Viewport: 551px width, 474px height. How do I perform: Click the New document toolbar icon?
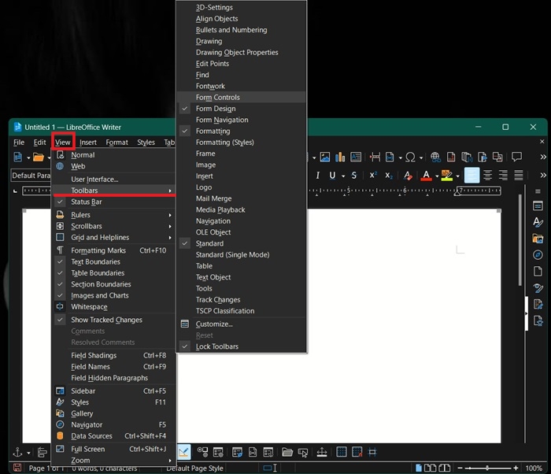[17, 157]
